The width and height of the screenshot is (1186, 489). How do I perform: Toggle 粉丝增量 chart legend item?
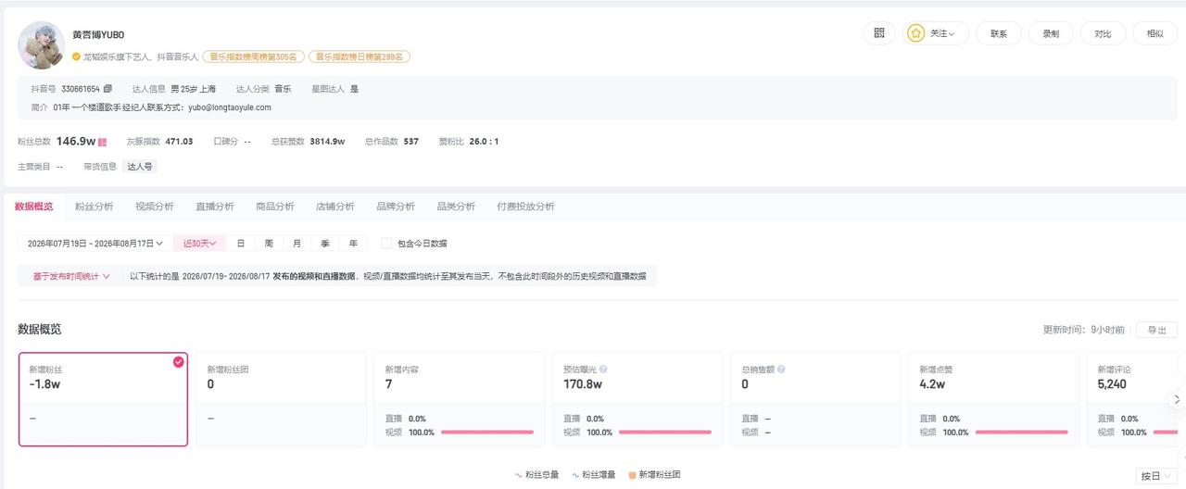[594, 475]
